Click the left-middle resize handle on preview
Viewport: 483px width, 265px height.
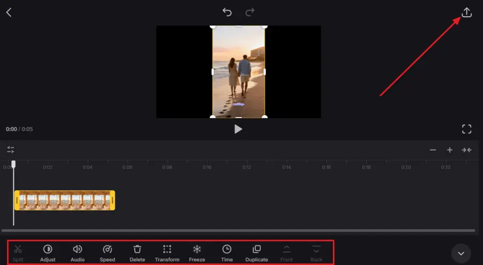click(213, 72)
